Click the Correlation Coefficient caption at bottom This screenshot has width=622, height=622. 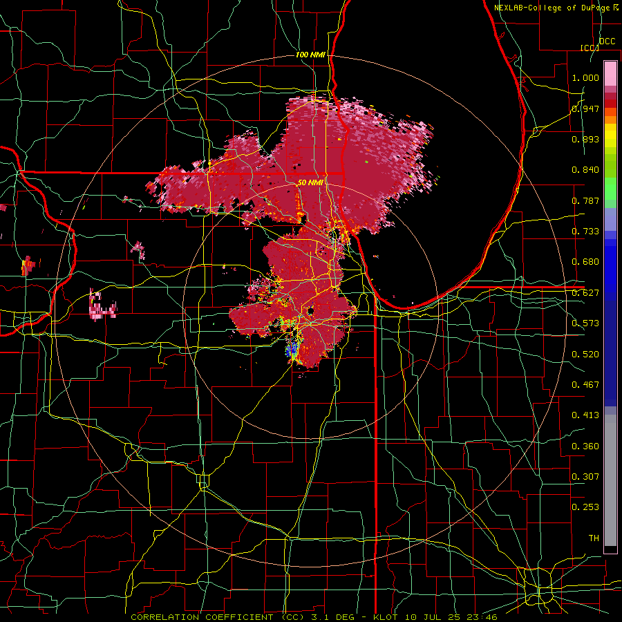[314, 617]
